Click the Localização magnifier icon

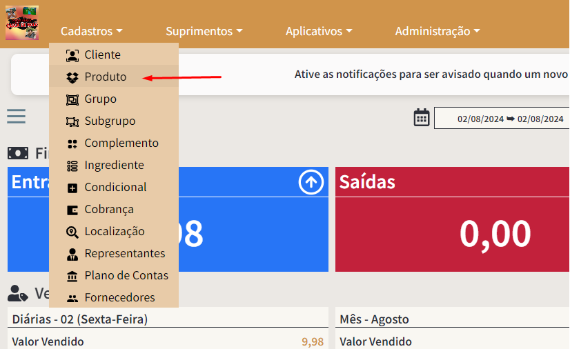click(x=72, y=232)
